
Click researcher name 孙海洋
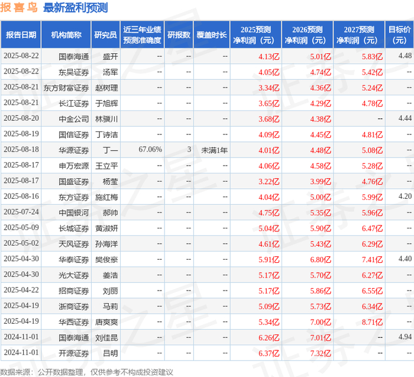coord(106,244)
